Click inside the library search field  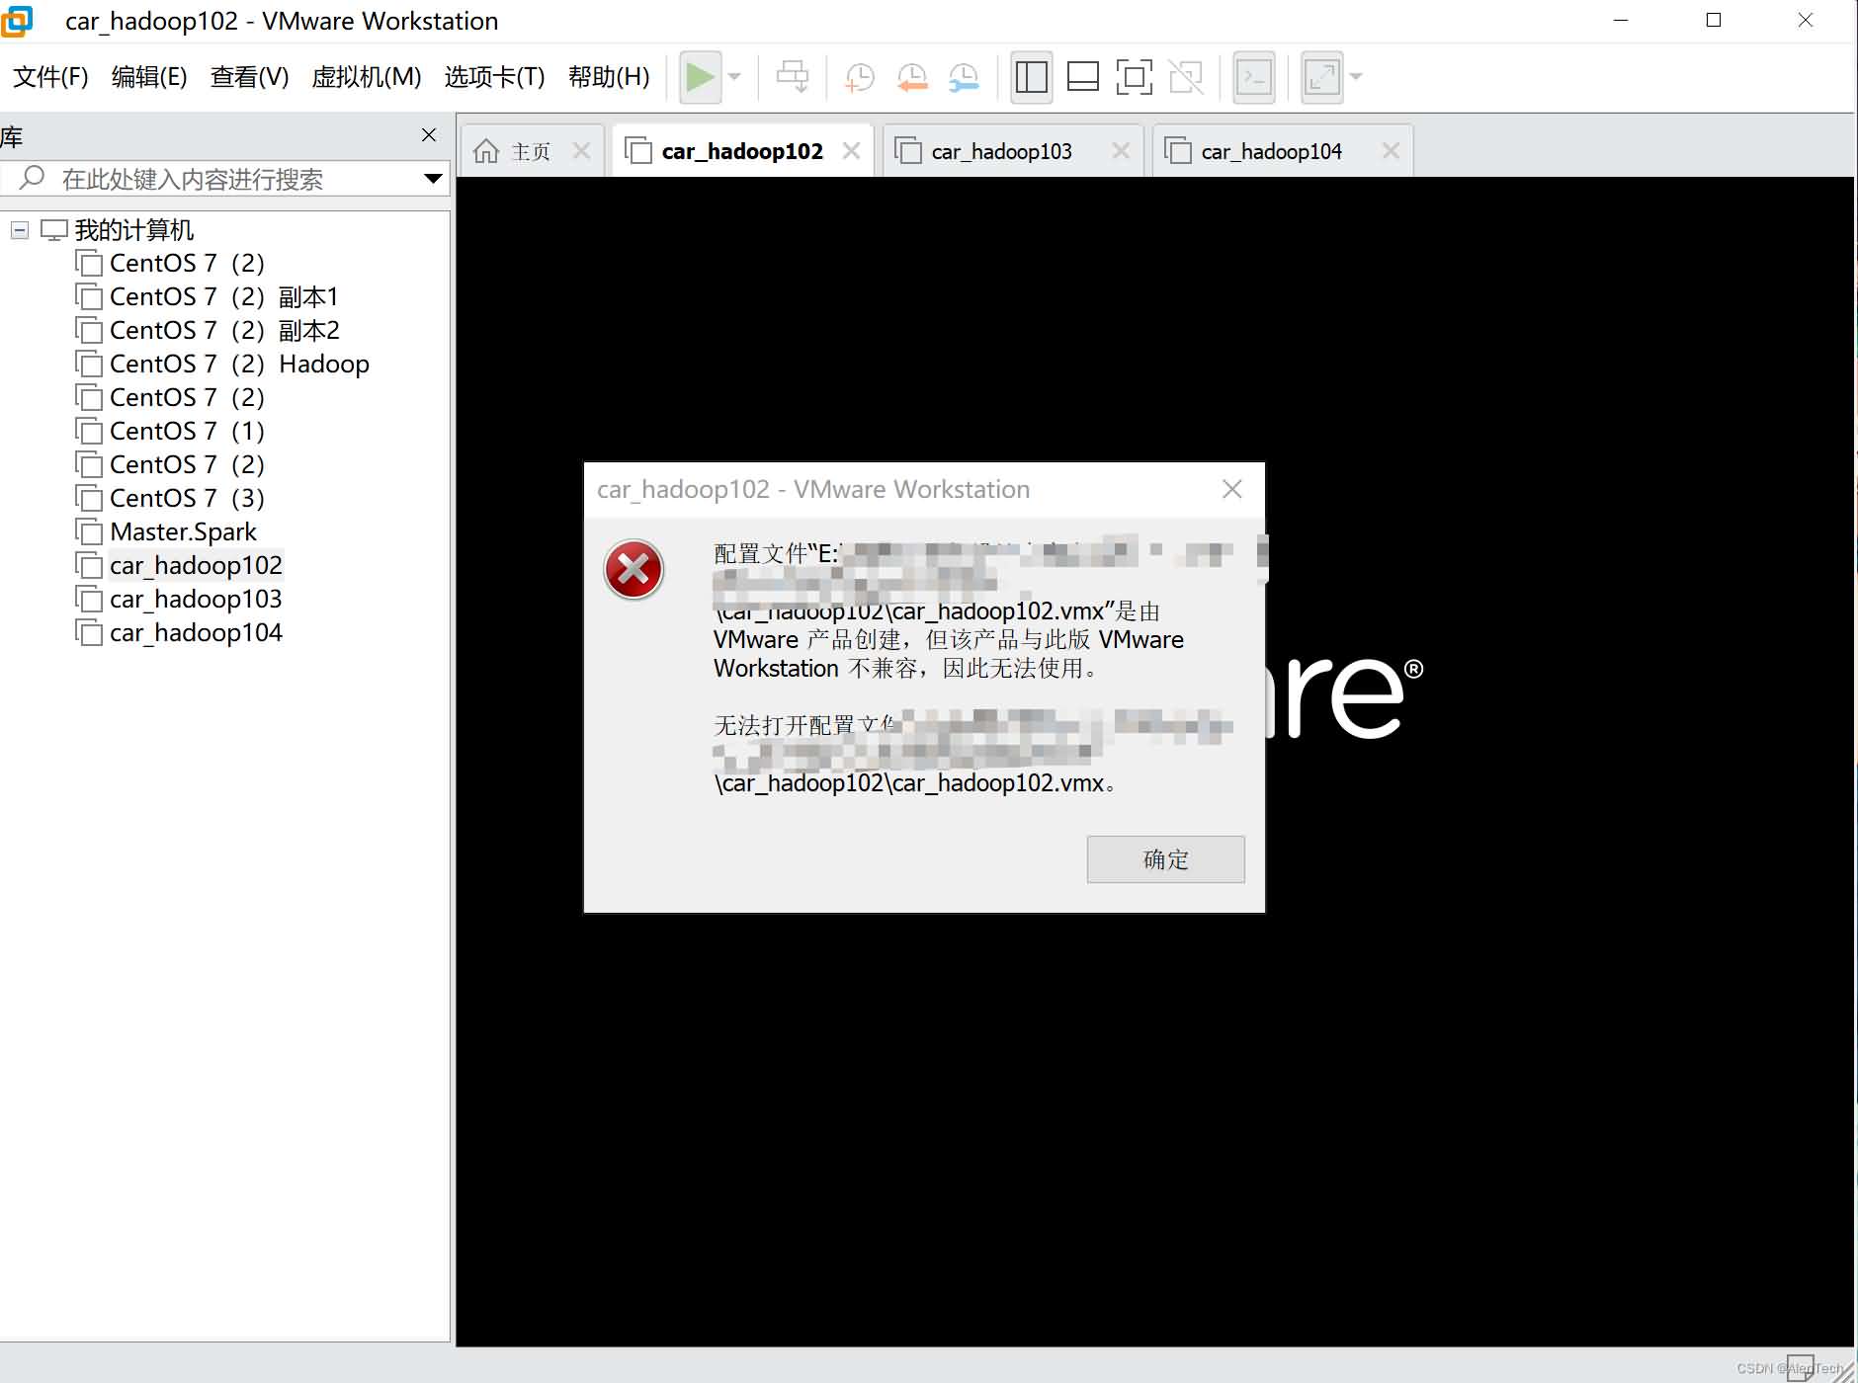(x=198, y=179)
